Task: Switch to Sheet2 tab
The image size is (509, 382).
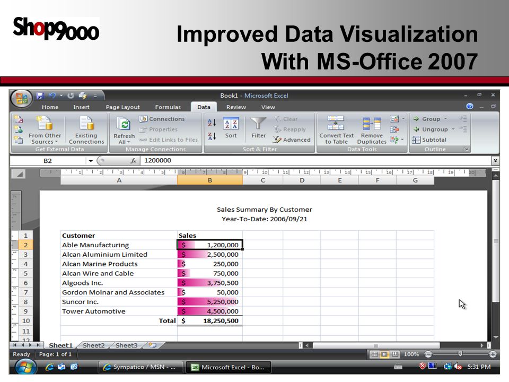Action: 93,345
